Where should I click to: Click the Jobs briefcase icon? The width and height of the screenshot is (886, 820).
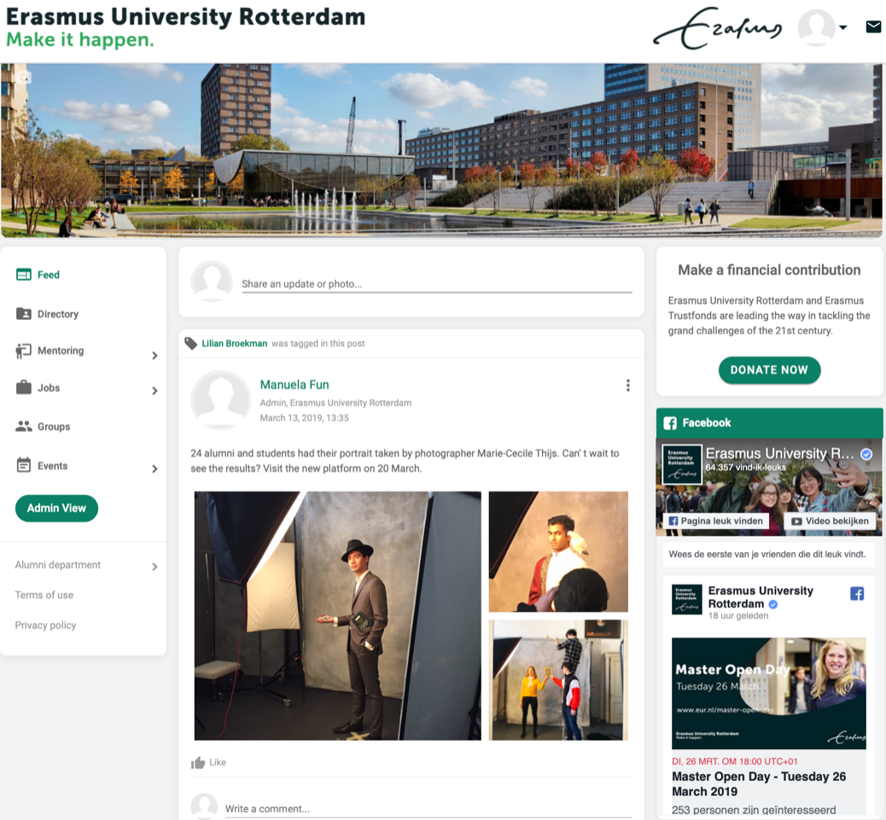click(24, 387)
